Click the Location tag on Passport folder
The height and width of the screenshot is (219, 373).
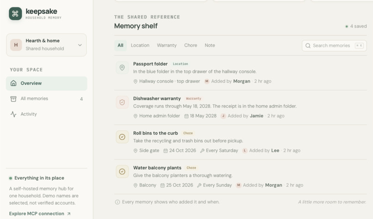click(180, 64)
